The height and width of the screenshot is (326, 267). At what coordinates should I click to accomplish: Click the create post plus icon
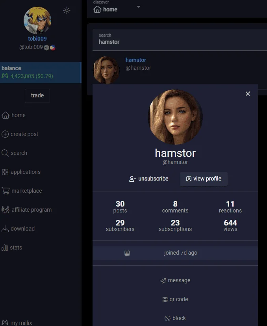5,134
